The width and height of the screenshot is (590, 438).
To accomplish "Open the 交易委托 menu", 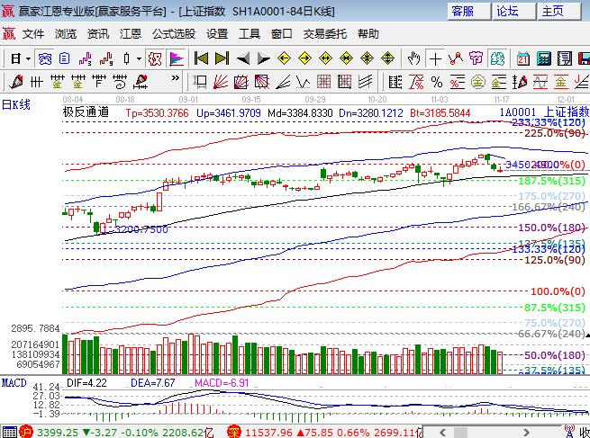I will coord(326,34).
